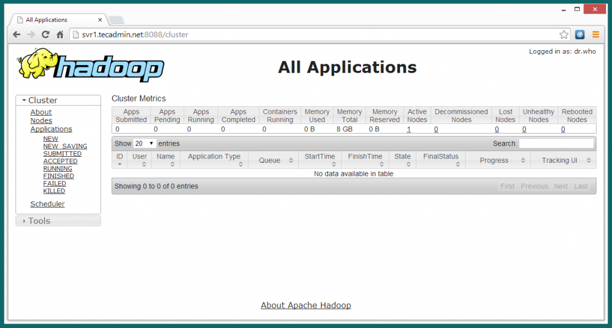612x328 pixels.
Task: Open the Nodes page in the sidebar
Action: tap(41, 120)
